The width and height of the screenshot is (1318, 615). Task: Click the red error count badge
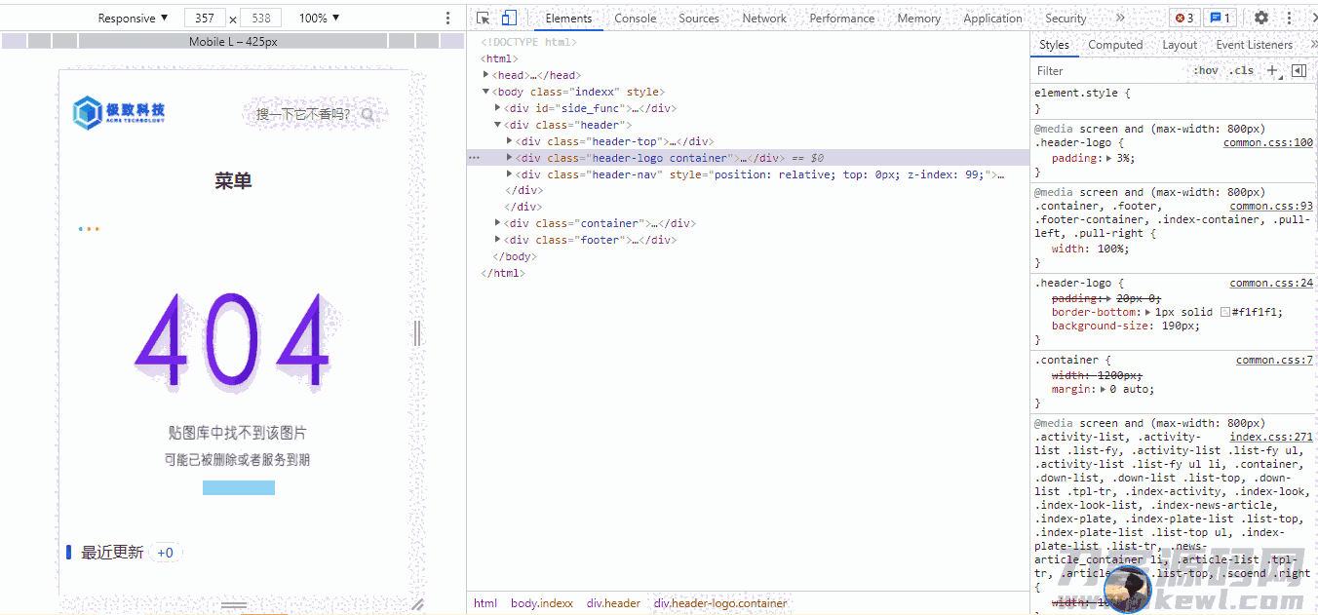(1184, 19)
